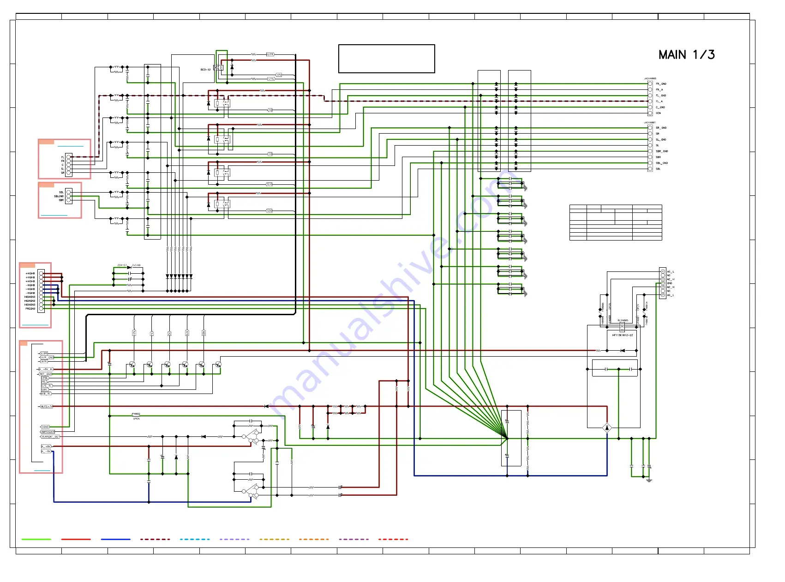The height and width of the screenshot is (582, 785).
Task: Select the SBR_GND pin label
Action: point(662,152)
